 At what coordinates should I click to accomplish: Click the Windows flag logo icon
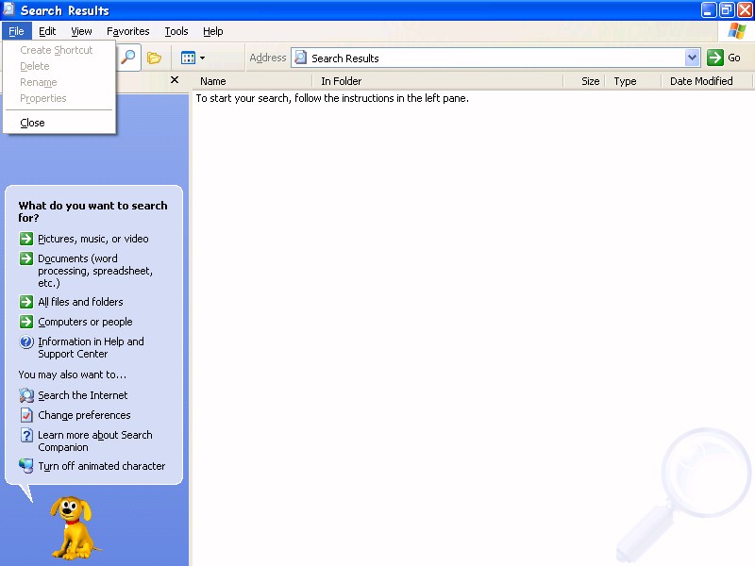737,31
